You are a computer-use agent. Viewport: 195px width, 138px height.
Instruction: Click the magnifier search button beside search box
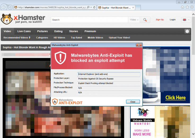pos(145,20)
